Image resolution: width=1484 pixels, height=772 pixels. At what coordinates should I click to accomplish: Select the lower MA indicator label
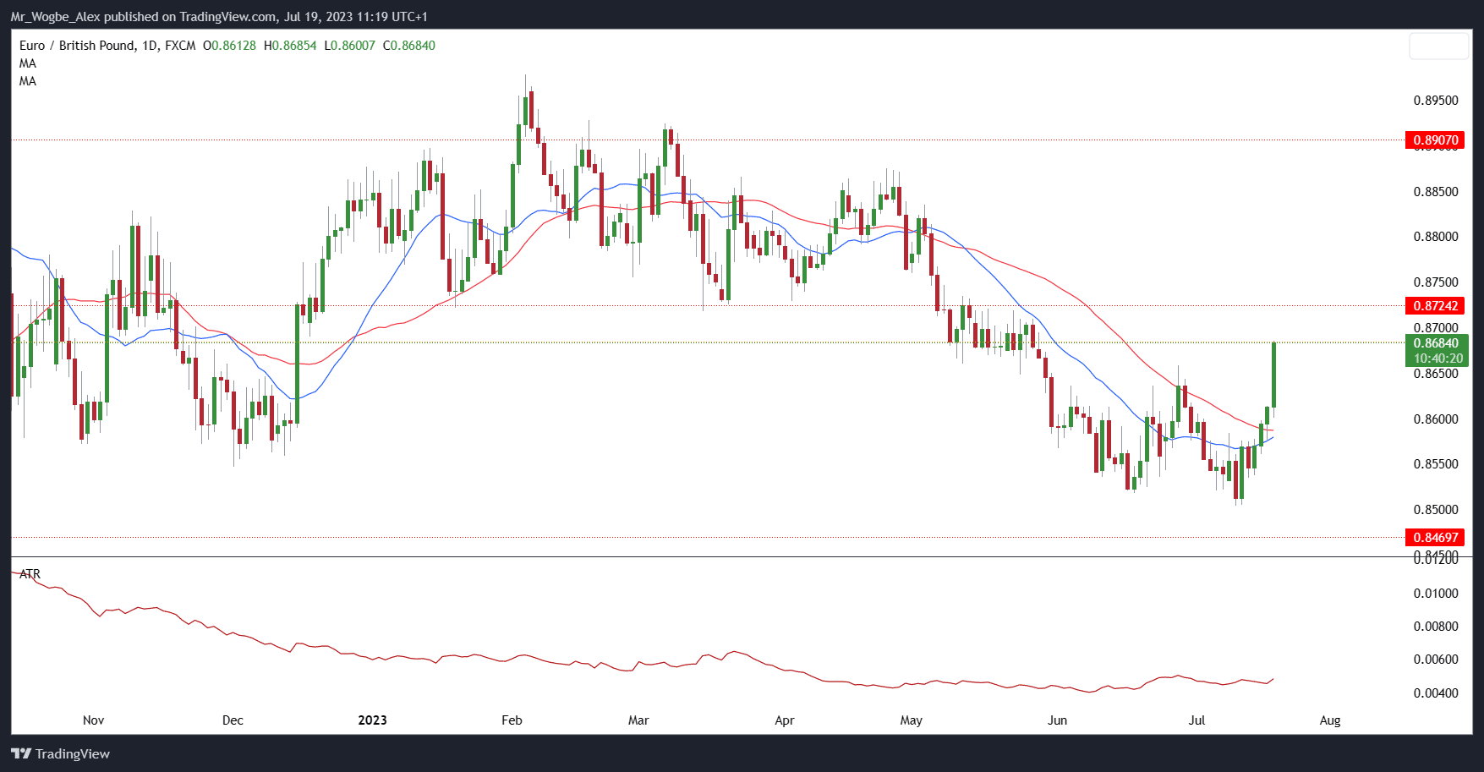coord(28,81)
